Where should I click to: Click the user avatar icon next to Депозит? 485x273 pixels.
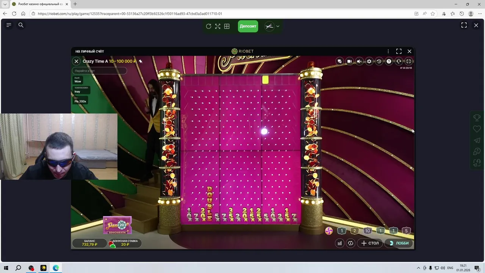(x=269, y=26)
